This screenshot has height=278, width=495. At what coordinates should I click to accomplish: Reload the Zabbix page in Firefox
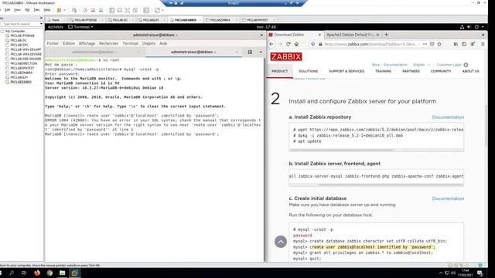[x=288, y=44]
